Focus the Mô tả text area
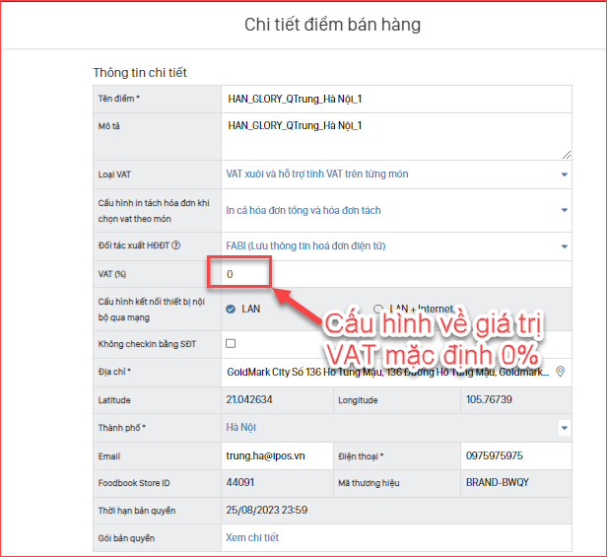 click(x=394, y=136)
